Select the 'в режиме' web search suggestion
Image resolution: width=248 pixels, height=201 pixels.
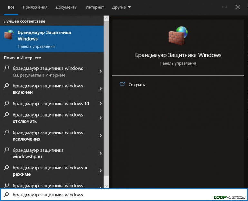coord(50,171)
